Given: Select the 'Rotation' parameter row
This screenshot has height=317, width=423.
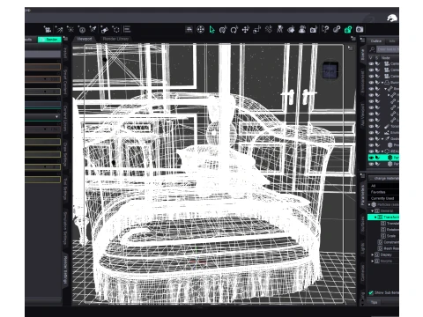Looking at the screenshot, I should (390, 230).
